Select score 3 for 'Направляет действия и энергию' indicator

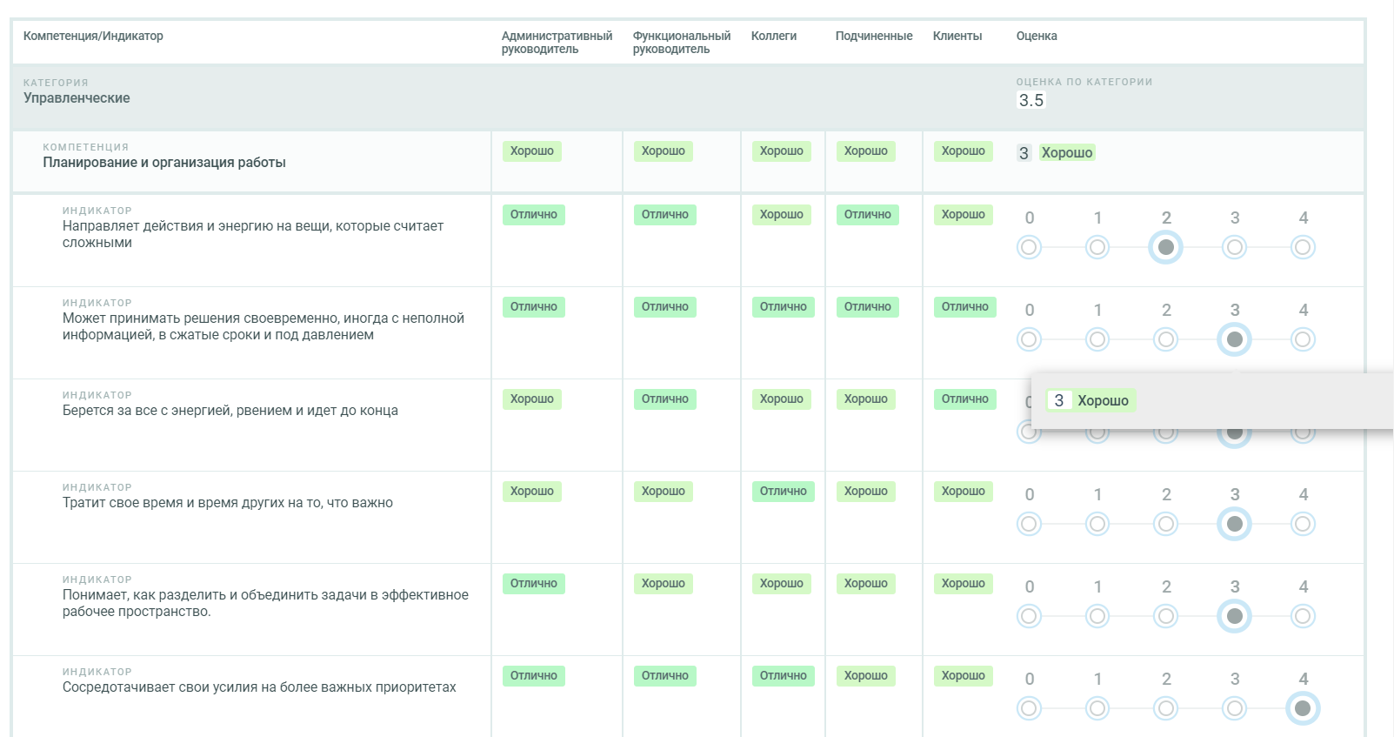(1234, 247)
